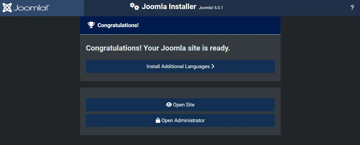Click the Joomla Installer title text
The height and width of the screenshot is (145, 360).
coord(169,7)
